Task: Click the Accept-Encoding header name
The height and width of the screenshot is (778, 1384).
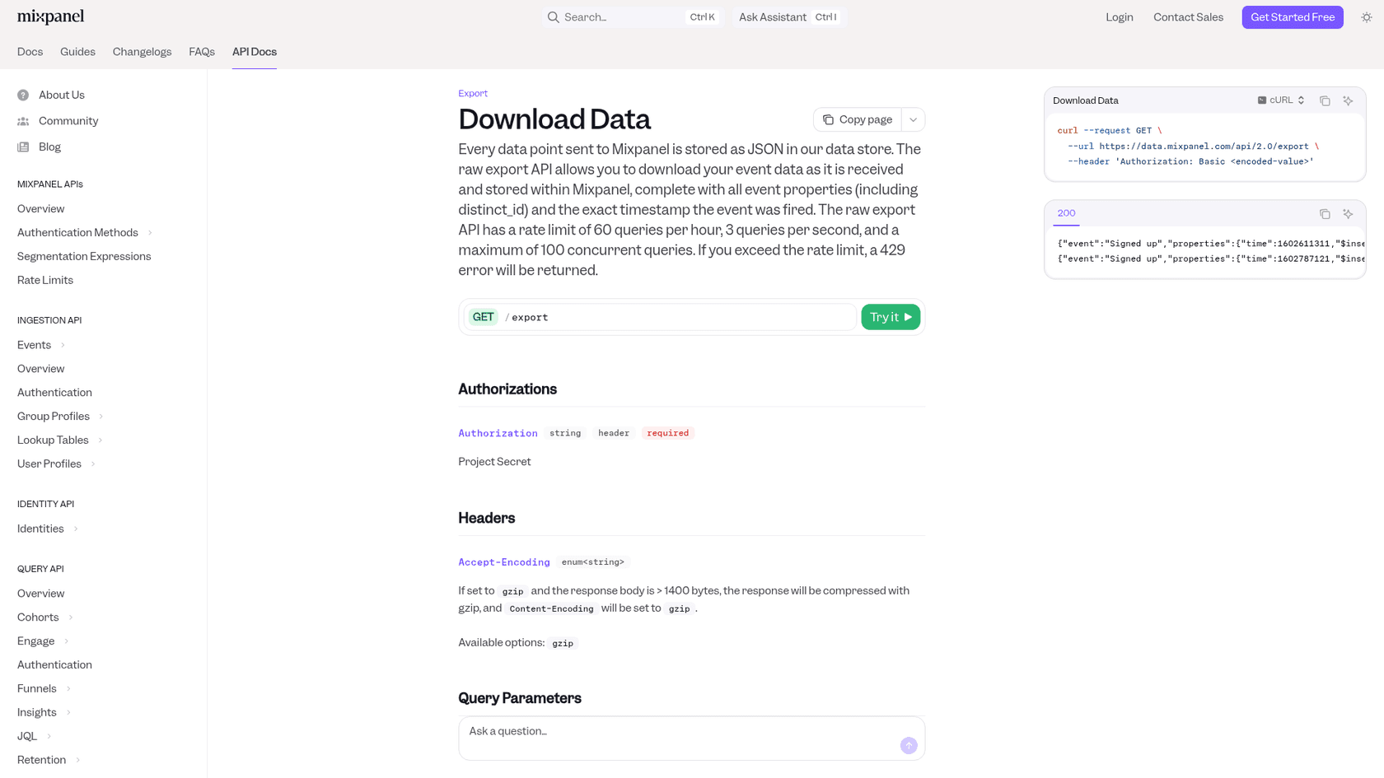Action: [504, 562]
